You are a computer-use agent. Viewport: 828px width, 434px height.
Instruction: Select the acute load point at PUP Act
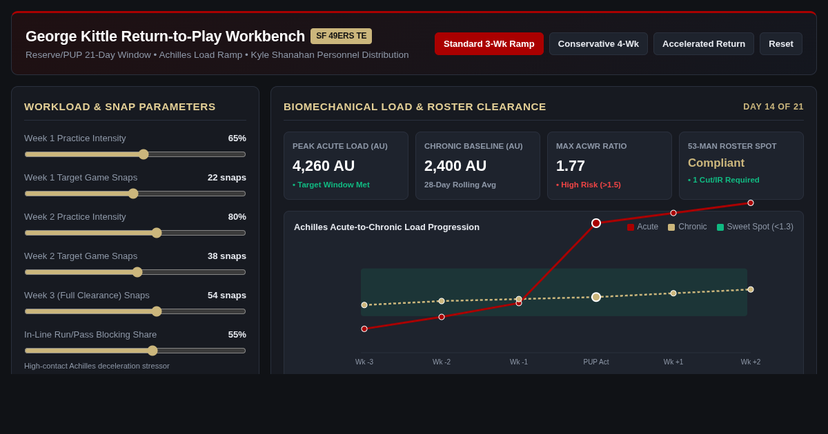(x=596, y=223)
